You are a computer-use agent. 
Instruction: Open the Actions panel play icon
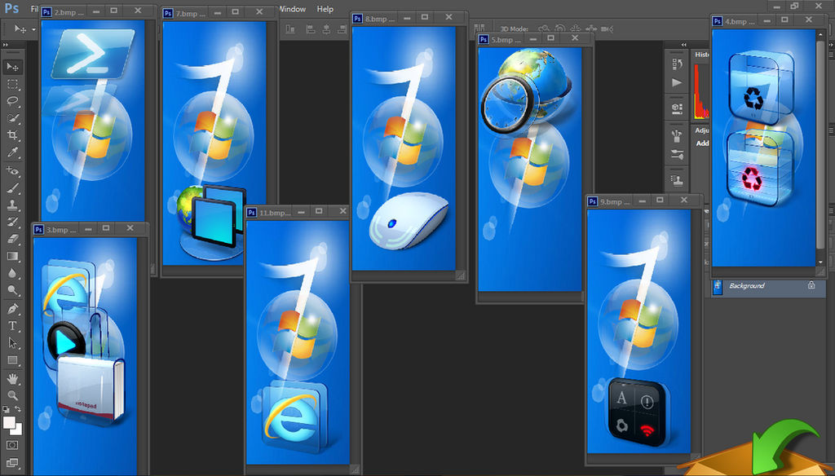[677, 82]
